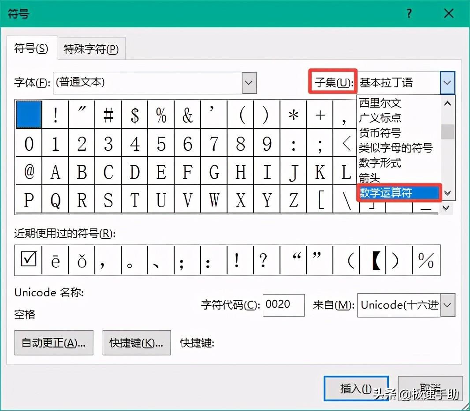Click inside the 字符代码(C) input field
Image resolution: width=470 pixels, height=411 pixels.
(283, 305)
